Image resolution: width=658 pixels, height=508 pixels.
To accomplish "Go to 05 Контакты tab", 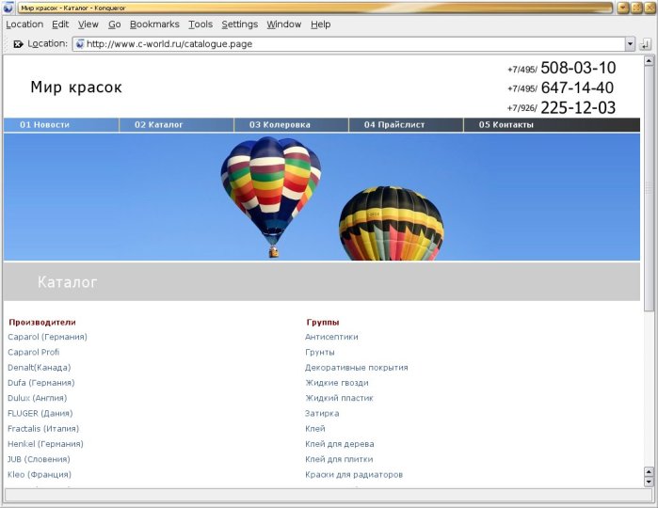I will pyautogui.click(x=552, y=125).
